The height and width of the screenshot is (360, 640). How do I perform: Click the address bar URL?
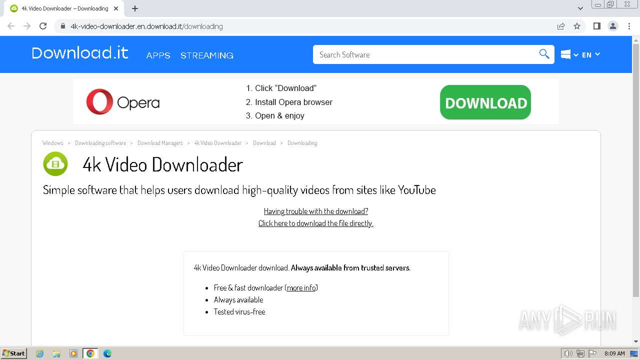(146, 26)
